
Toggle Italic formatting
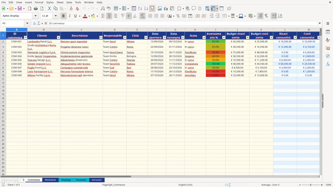pyautogui.click(x=69, y=16)
